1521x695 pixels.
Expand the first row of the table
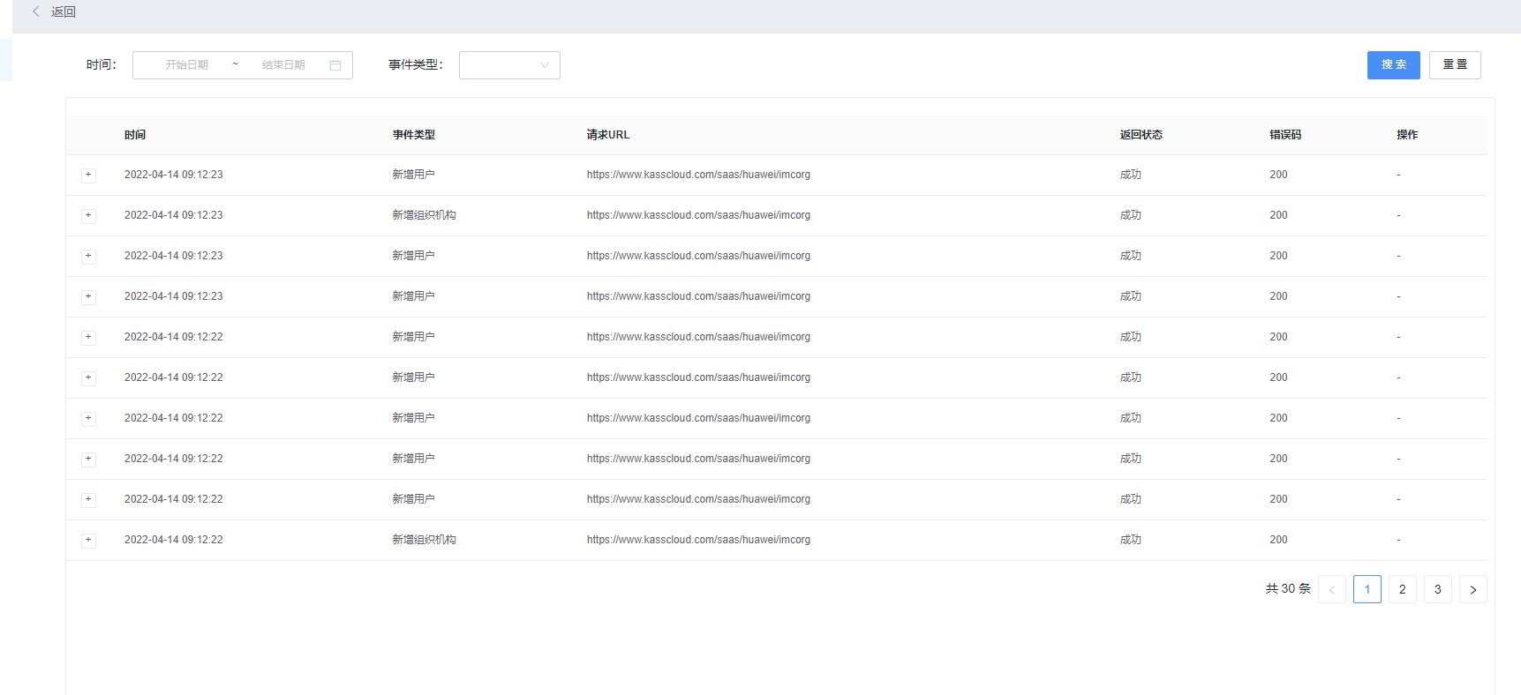88,175
